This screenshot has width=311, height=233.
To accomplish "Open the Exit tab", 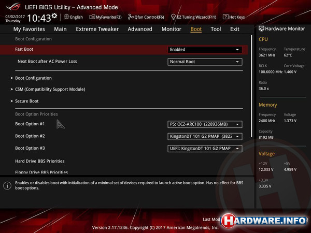I will pyautogui.click(x=235, y=29).
